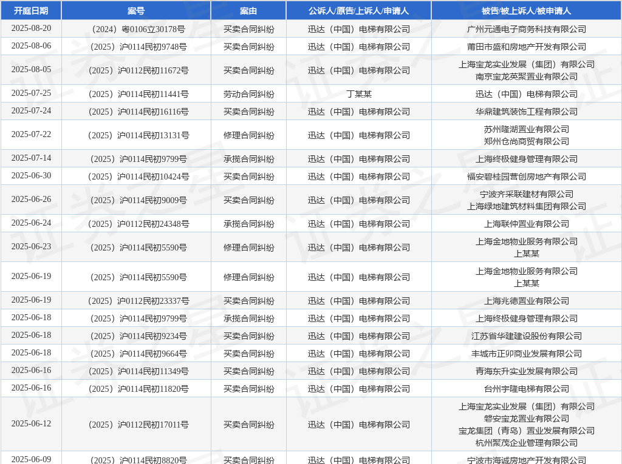Click the 开庭日期 column header
Screen dimensions: 622x464
pos(31,11)
